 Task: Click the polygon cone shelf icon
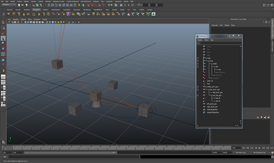24,14
